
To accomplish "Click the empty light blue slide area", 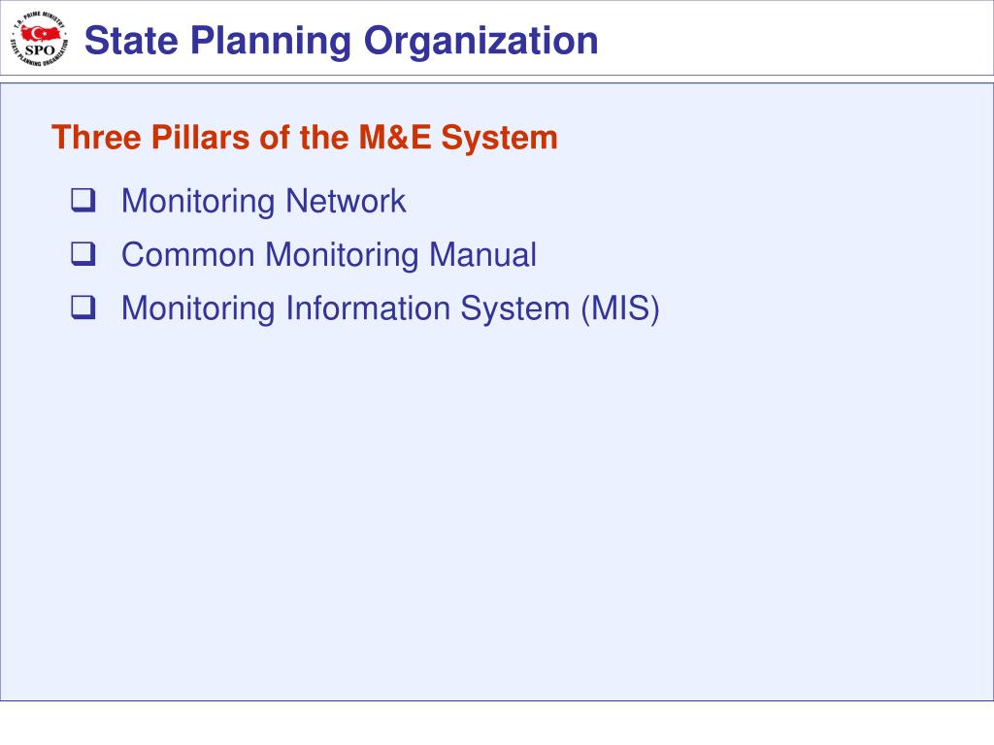I will [497, 506].
